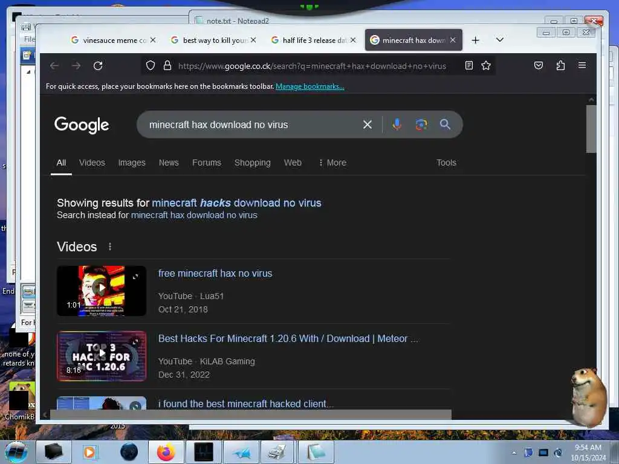Click Manage bookmarks link
Screen dimensions: 619x464
(x=310, y=86)
